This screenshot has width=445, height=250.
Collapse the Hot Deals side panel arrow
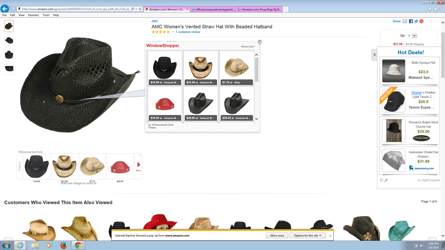[x=374, y=55]
